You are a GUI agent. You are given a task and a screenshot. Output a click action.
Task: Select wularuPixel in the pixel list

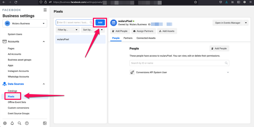click(80, 39)
